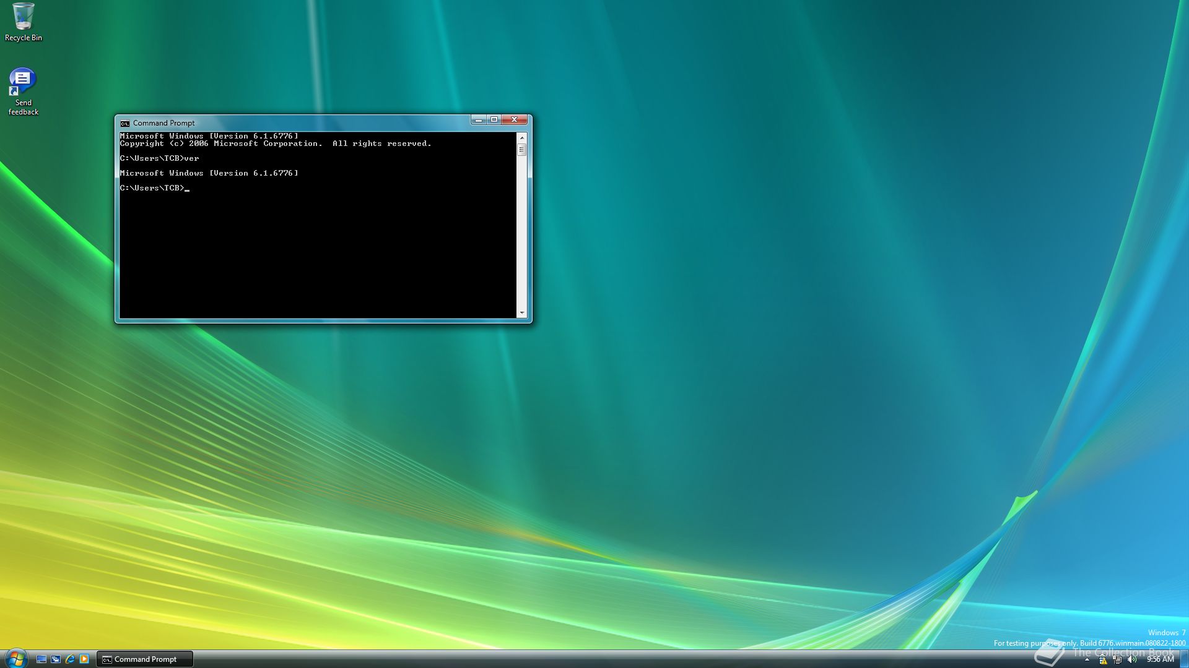Viewport: 1189px width, 668px height.
Task: Select the Command Prompt taskbar button
Action: (145, 659)
